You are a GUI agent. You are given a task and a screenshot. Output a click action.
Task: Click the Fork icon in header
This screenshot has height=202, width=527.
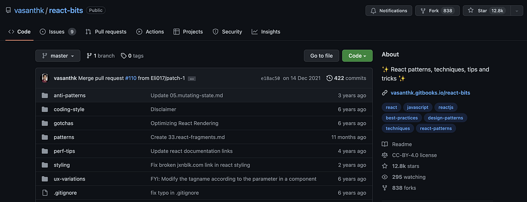click(423, 11)
